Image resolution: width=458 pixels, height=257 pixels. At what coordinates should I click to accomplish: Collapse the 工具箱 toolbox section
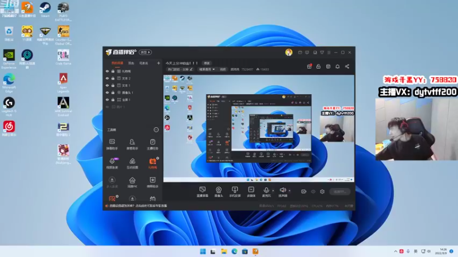pyautogui.click(x=156, y=130)
